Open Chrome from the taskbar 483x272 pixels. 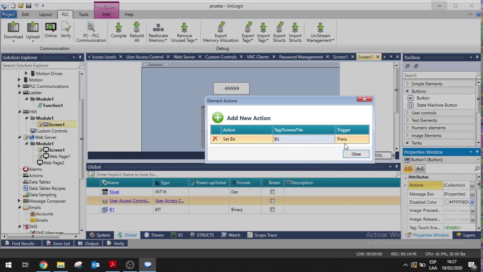click(x=43, y=265)
